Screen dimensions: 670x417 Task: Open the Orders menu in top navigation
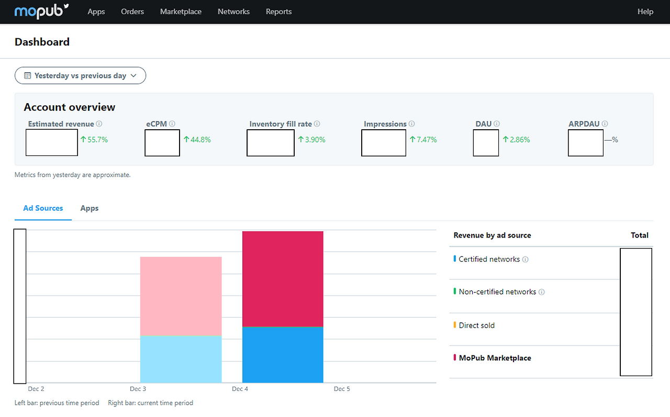point(132,12)
